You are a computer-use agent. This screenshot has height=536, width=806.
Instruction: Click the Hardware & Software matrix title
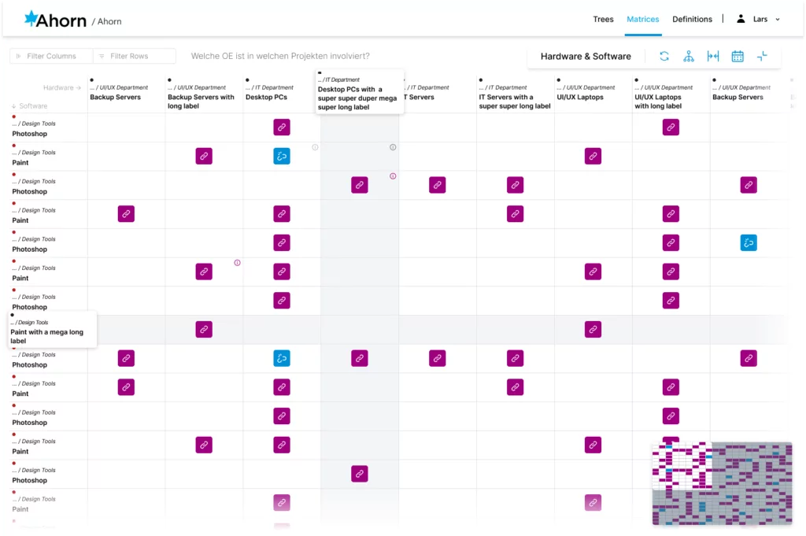(586, 57)
